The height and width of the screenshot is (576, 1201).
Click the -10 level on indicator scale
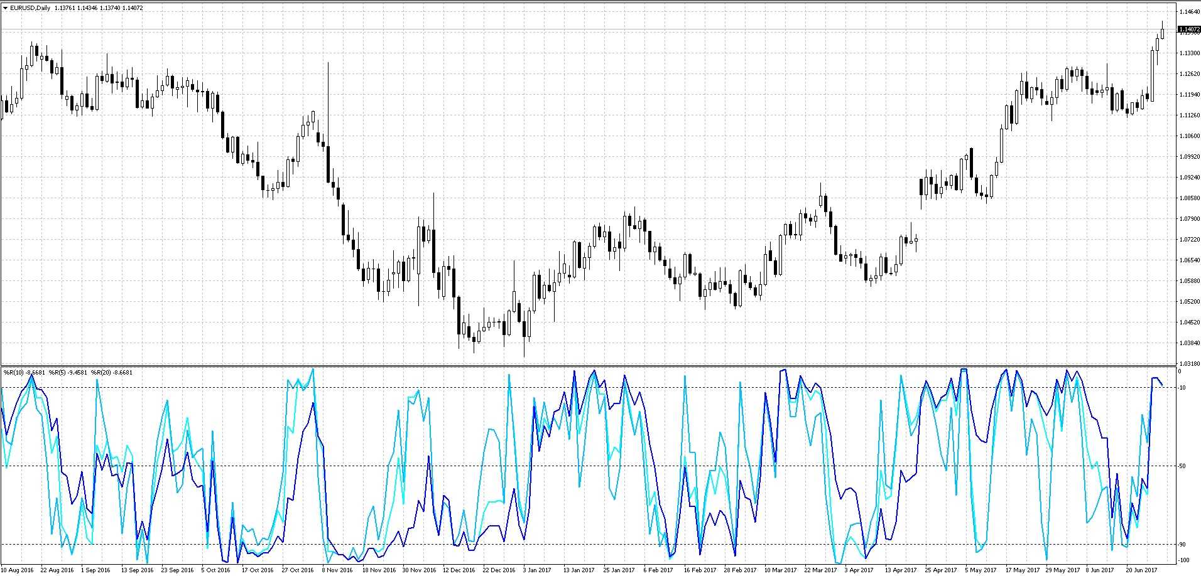coord(1183,388)
